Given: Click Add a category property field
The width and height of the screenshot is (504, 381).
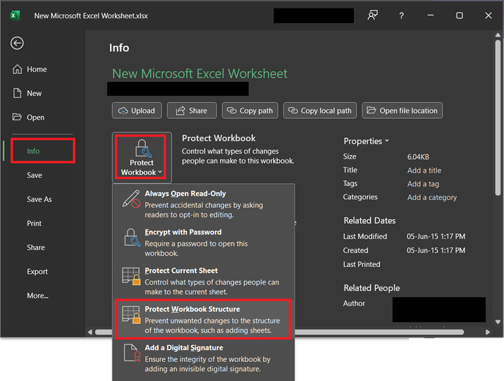Looking at the screenshot, I should 432,197.
